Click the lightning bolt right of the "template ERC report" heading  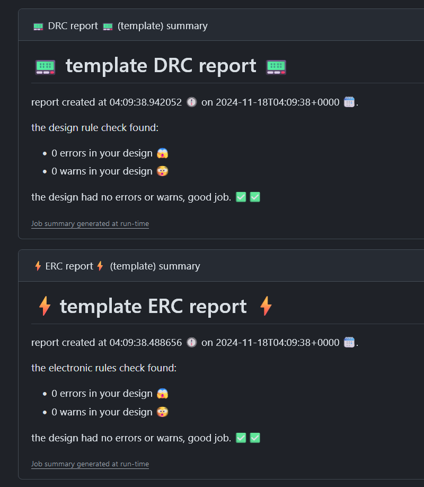click(266, 306)
